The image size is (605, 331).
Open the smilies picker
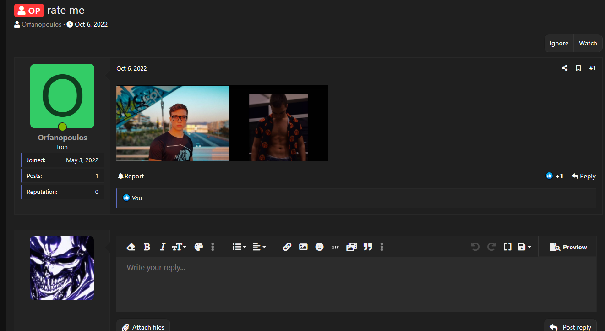pyautogui.click(x=320, y=247)
